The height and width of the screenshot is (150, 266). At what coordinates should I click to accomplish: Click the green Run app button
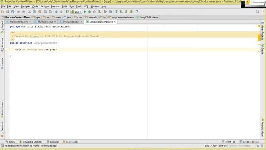click(85, 12)
